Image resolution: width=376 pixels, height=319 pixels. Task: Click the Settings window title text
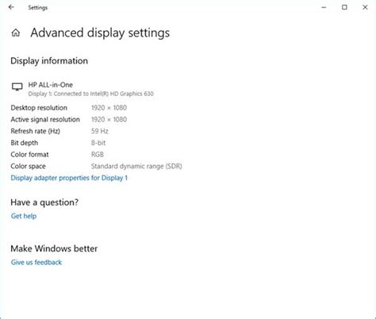pyautogui.click(x=38, y=8)
